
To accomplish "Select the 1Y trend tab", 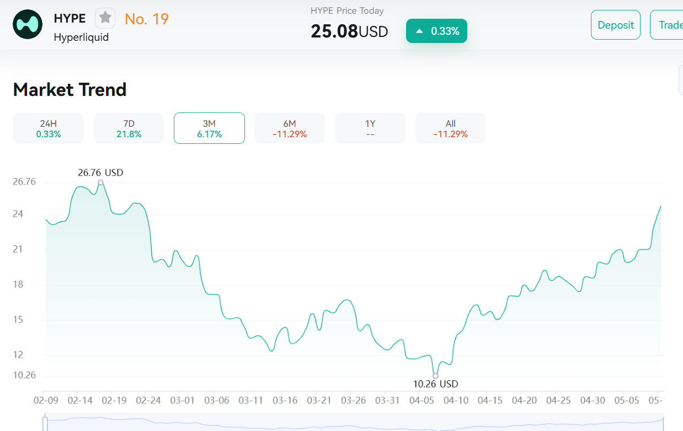I will point(370,128).
